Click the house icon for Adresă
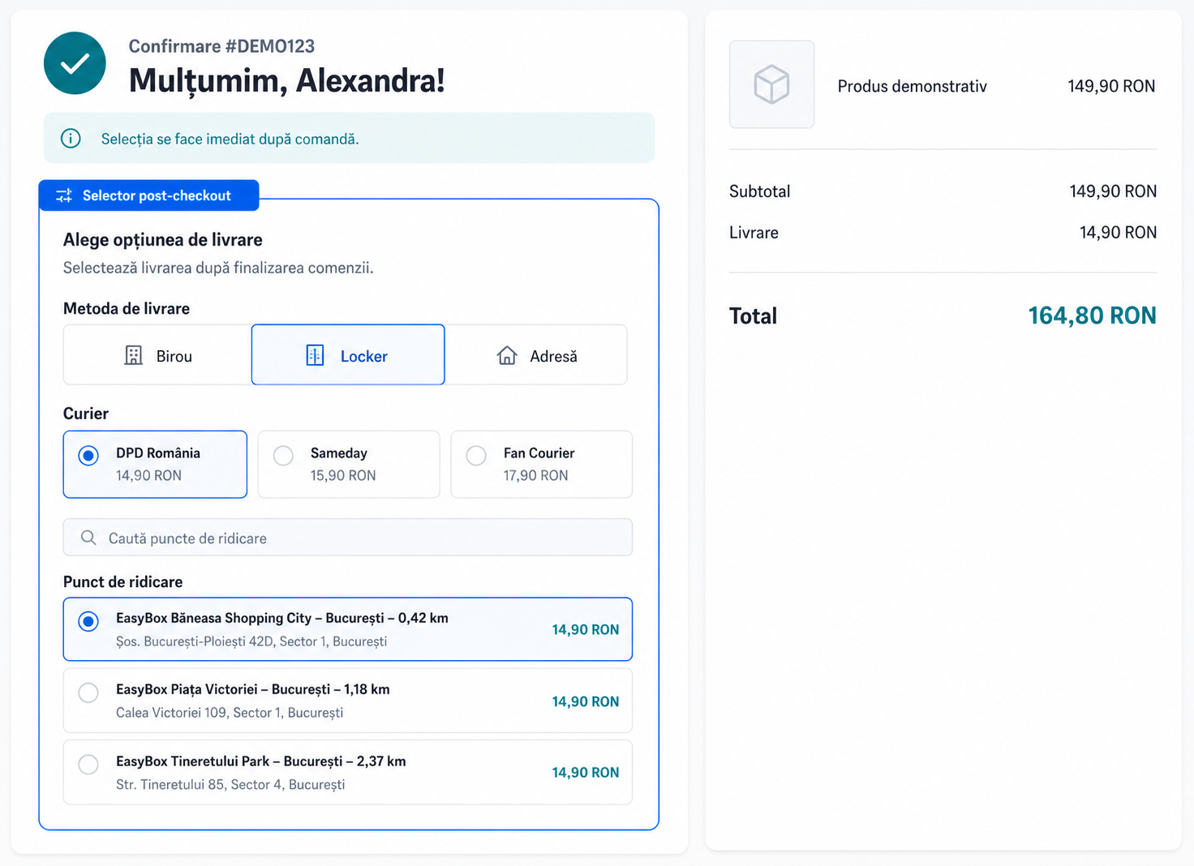 click(x=507, y=355)
